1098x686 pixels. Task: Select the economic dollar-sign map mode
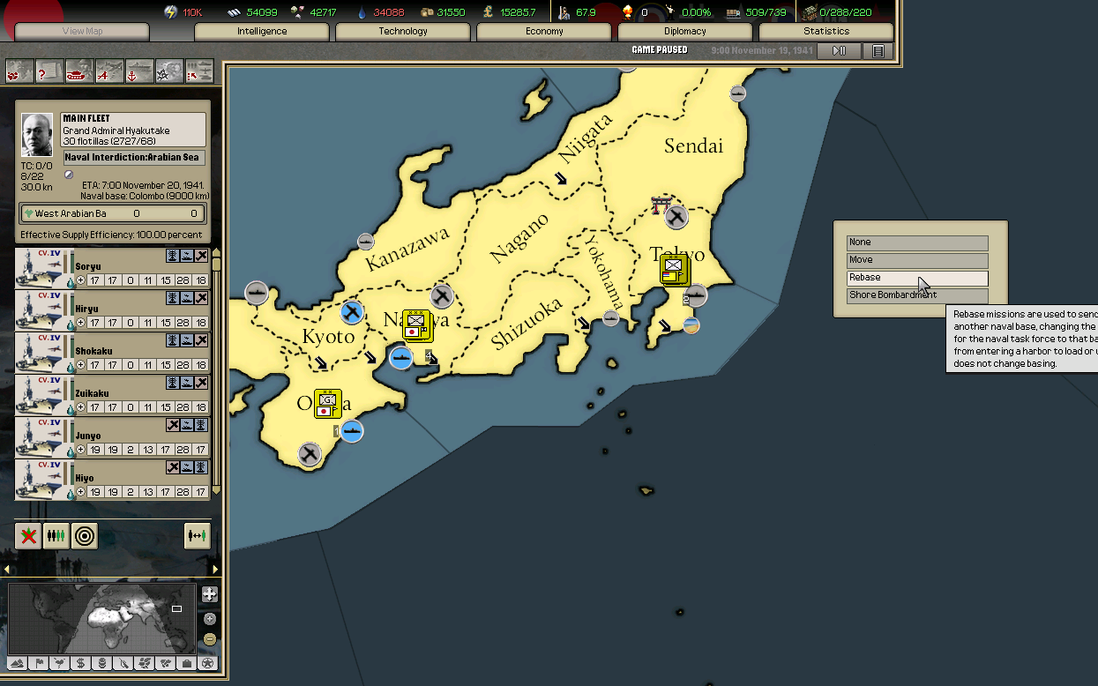click(x=81, y=663)
